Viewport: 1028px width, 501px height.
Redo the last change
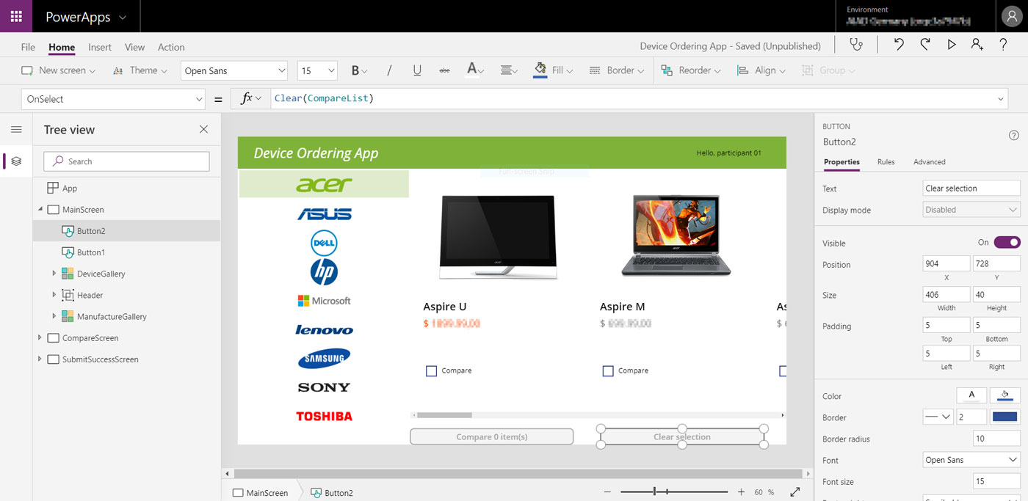coord(925,45)
